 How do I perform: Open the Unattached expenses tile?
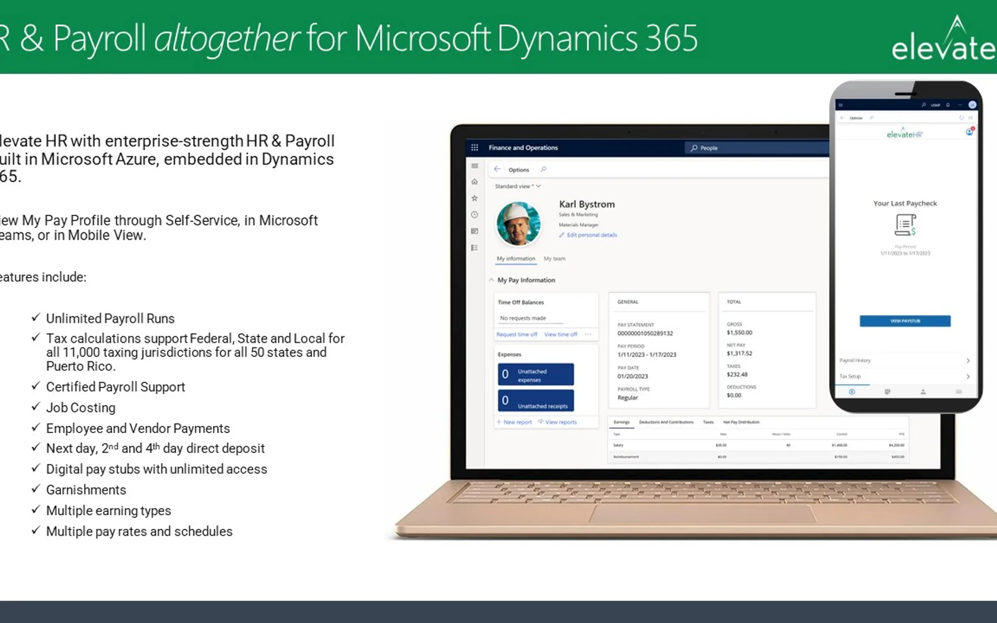[536, 374]
